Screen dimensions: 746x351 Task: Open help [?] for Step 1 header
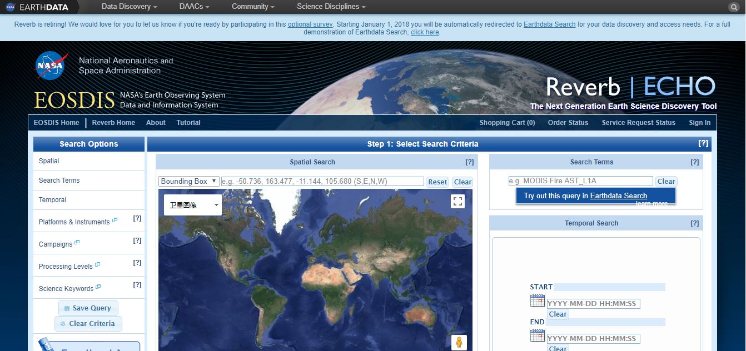point(703,143)
